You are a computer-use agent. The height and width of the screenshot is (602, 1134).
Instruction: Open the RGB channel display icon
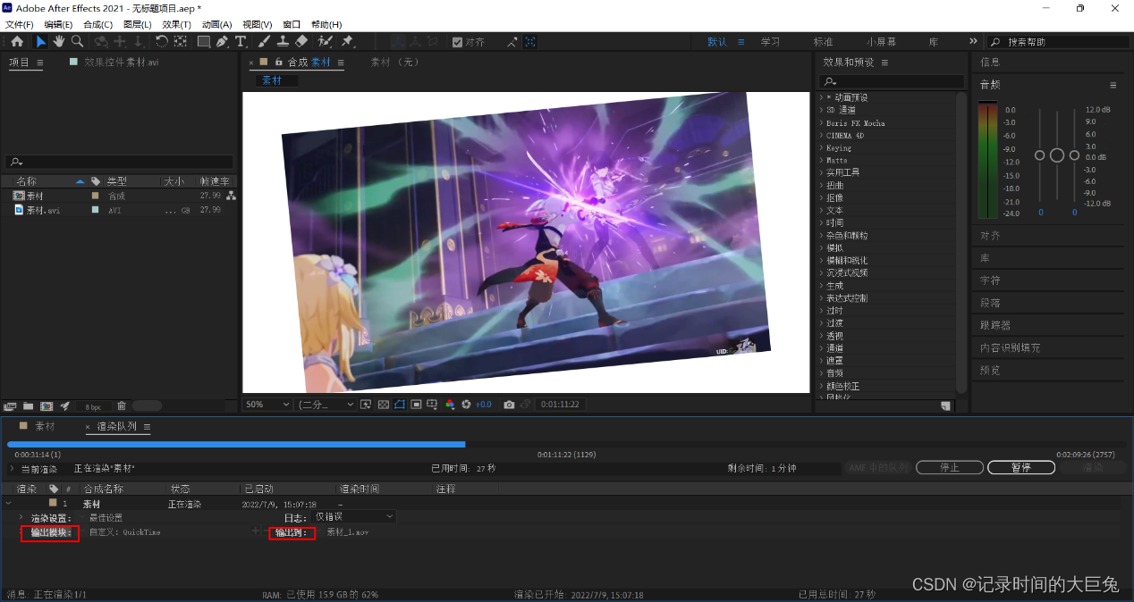coord(450,405)
